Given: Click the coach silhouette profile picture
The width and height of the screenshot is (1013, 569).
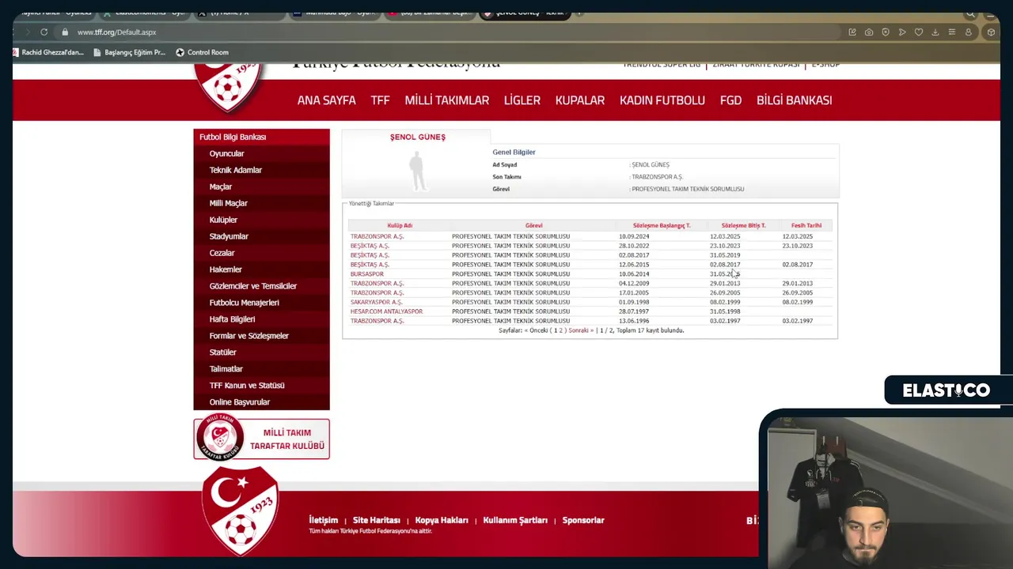Looking at the screenshot, I should coord(417,171).
